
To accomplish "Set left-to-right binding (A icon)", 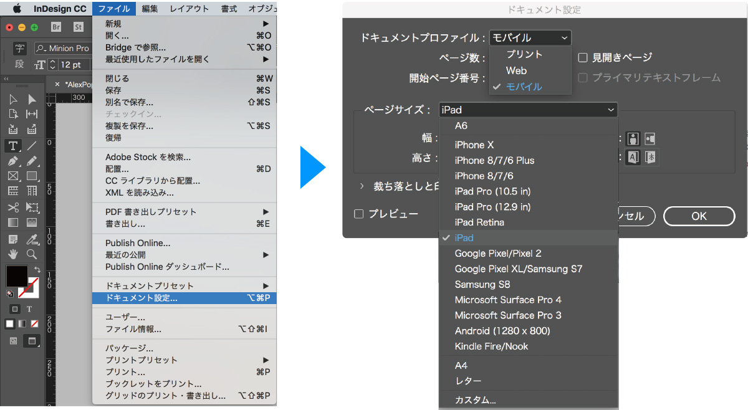I will tap(633, 157).
